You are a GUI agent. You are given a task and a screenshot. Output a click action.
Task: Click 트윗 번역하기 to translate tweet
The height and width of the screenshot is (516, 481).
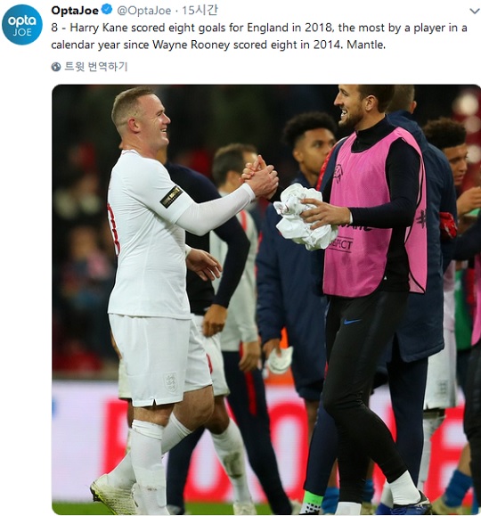coord(95,67)
